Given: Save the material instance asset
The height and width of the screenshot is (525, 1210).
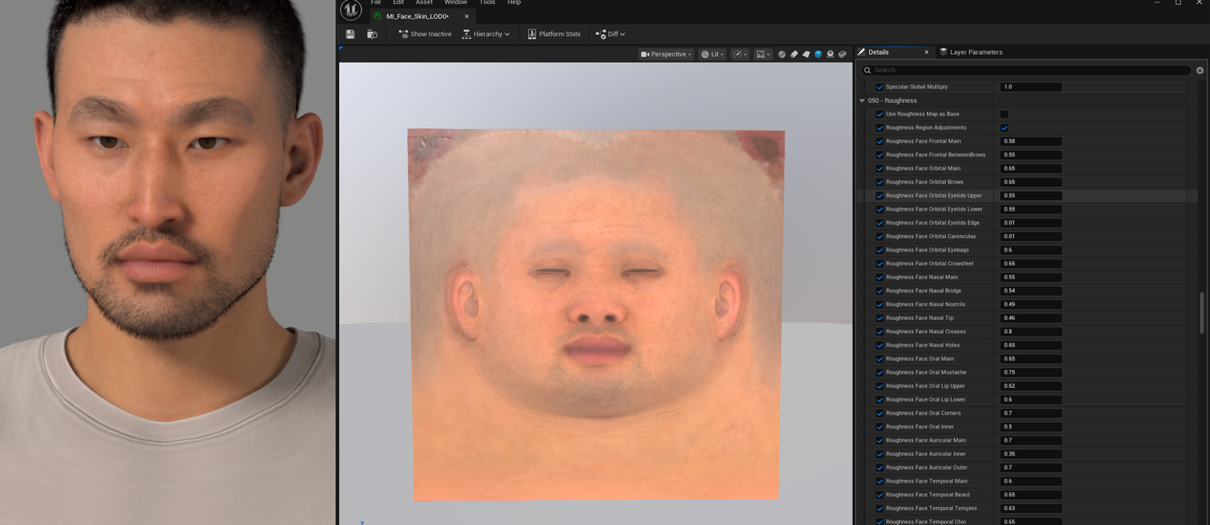Looking at the screenshot, I should (x=350, y=34).
